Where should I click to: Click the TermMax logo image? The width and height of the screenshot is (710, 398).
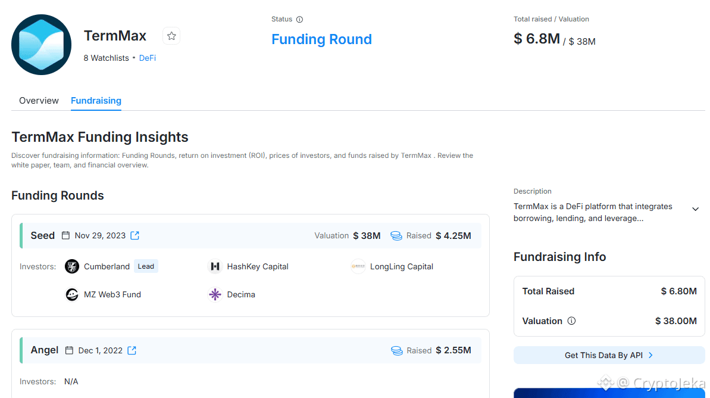(41, 45)
